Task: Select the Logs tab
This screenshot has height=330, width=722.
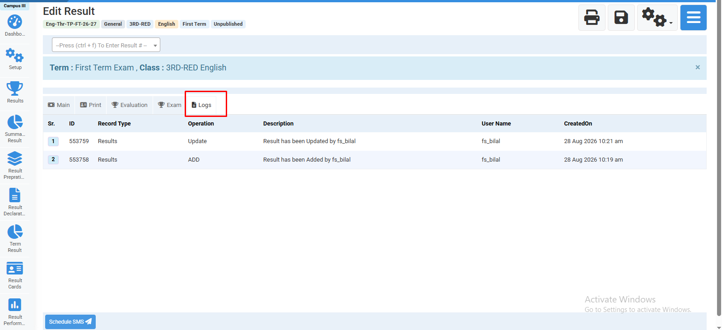Action: point(201,105)
